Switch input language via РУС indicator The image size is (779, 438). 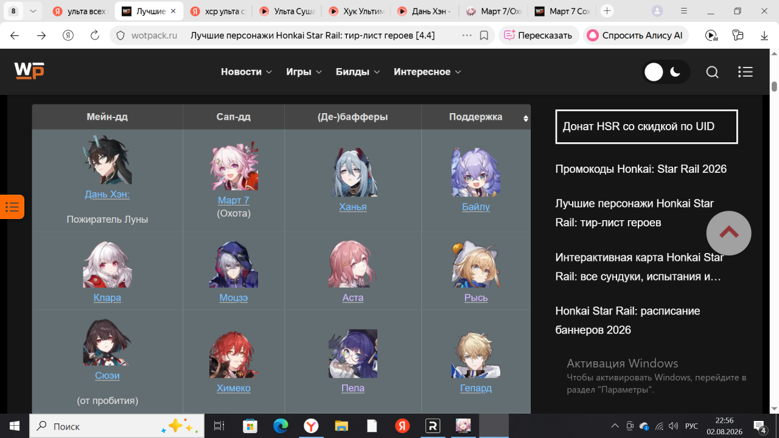[691, 426]
